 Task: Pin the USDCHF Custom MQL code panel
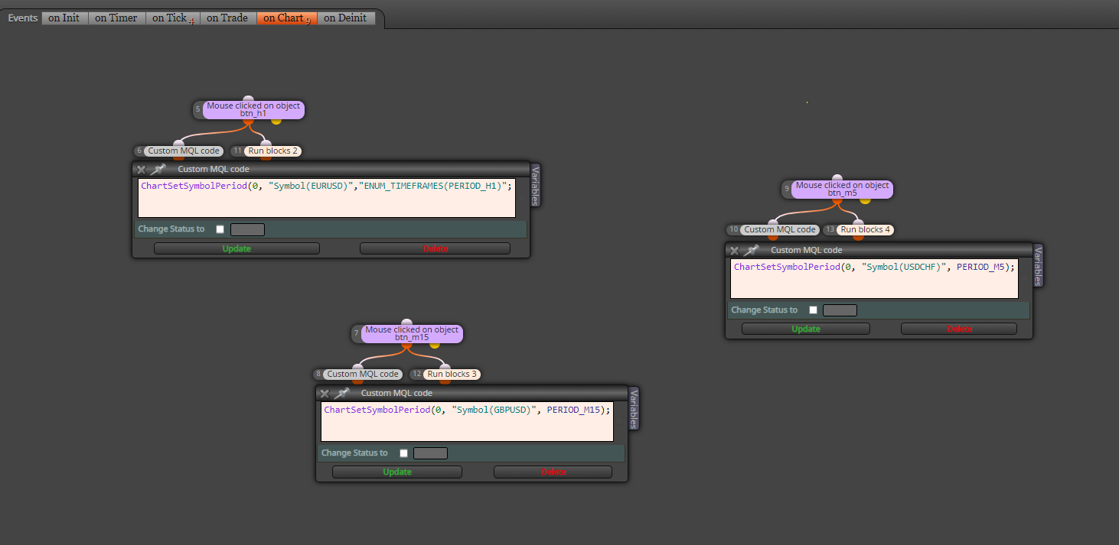(751, 250)
